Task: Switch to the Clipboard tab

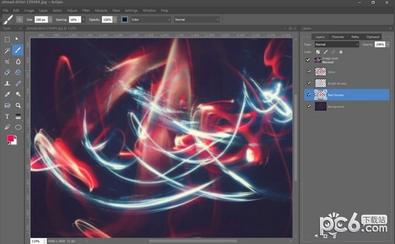Action: pos(373,37)
